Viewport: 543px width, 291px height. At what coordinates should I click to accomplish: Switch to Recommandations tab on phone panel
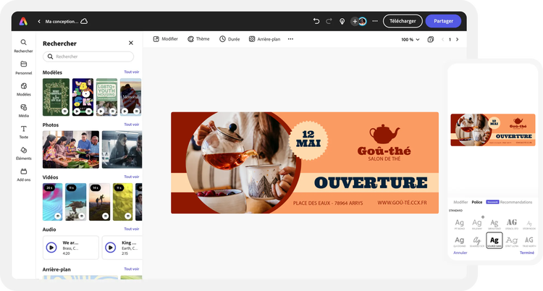(x=516, y=202)
